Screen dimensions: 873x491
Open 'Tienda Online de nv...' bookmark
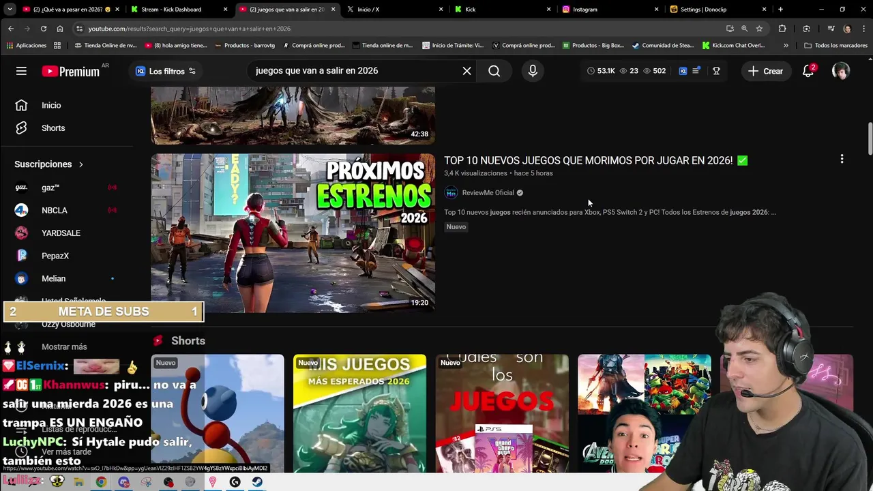point(105,46)
